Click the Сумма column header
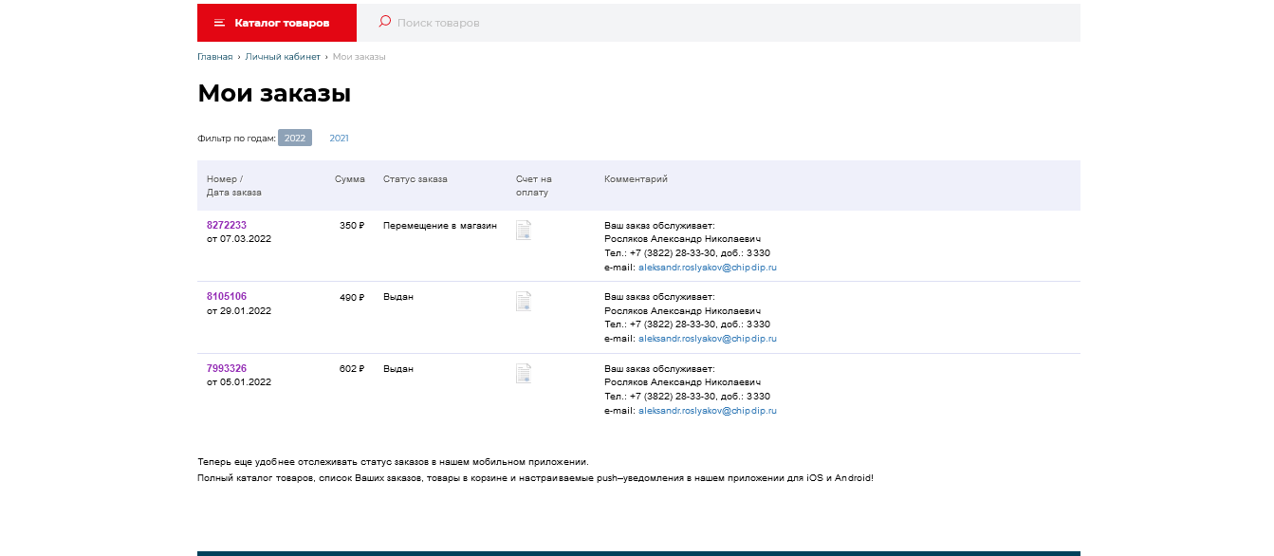 349,179
